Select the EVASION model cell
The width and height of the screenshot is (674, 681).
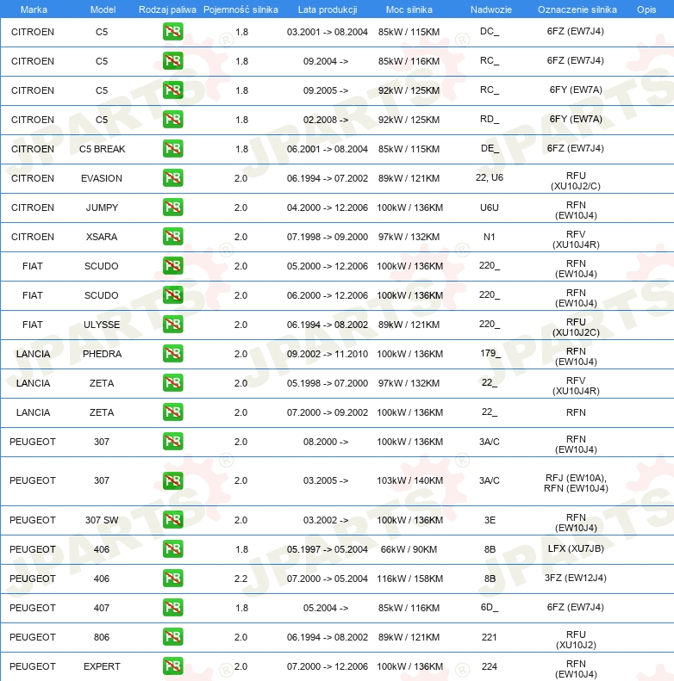click(102, 178)
